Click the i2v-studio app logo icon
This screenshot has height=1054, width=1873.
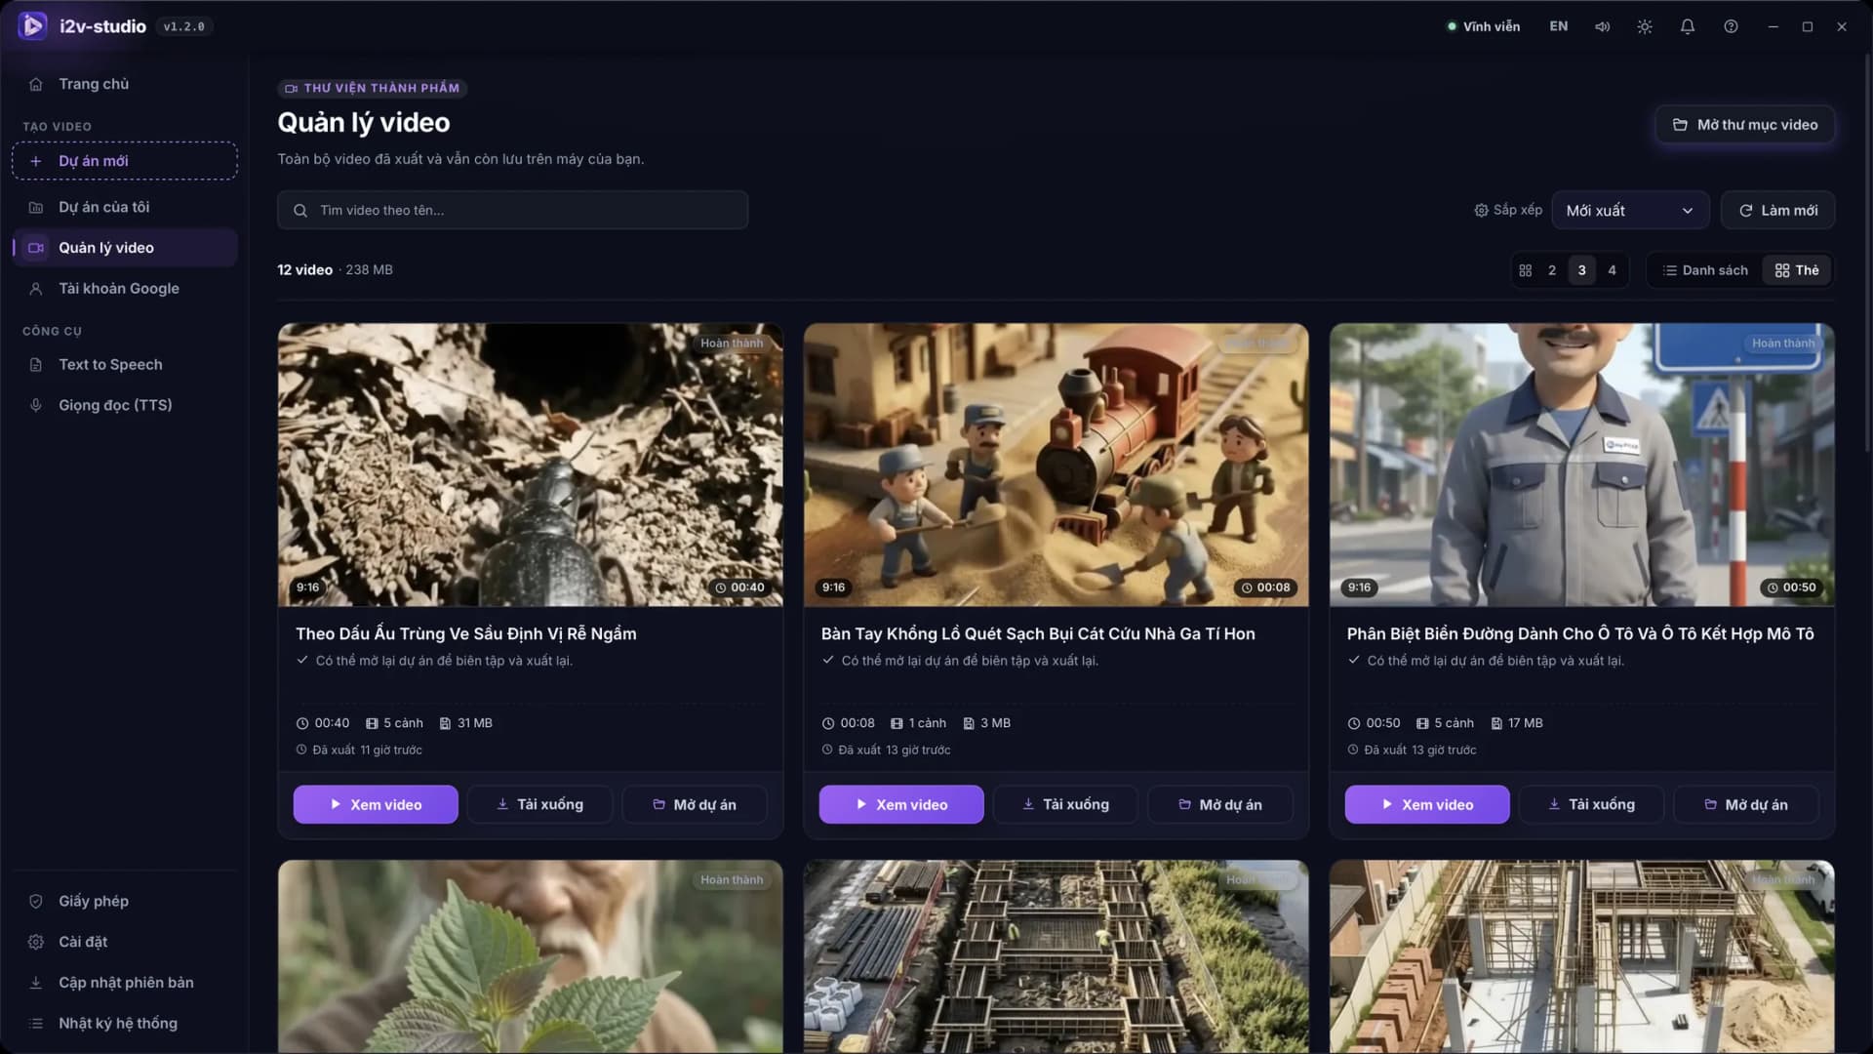pos(32,26)
